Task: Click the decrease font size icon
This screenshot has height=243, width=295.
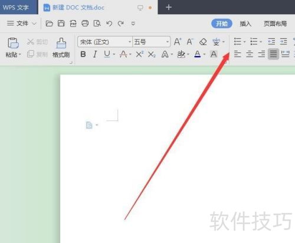Action: point(190,42)
